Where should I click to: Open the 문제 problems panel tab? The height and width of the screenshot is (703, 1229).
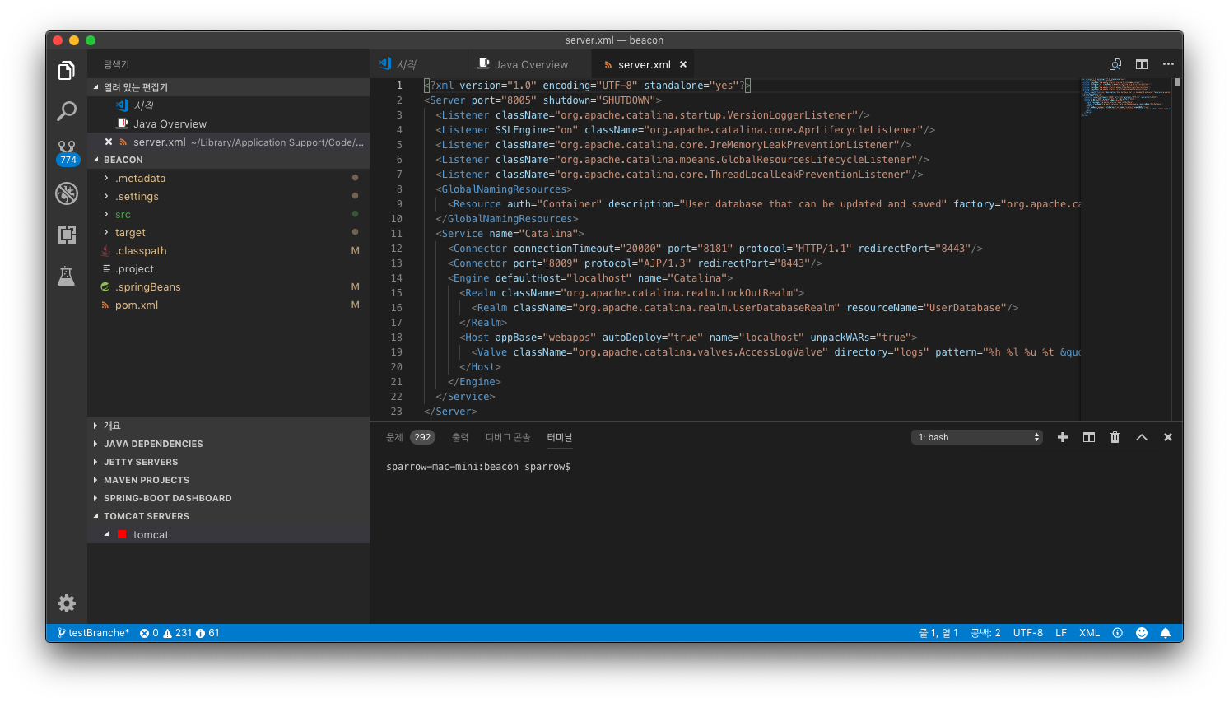[x=411, y=437]
